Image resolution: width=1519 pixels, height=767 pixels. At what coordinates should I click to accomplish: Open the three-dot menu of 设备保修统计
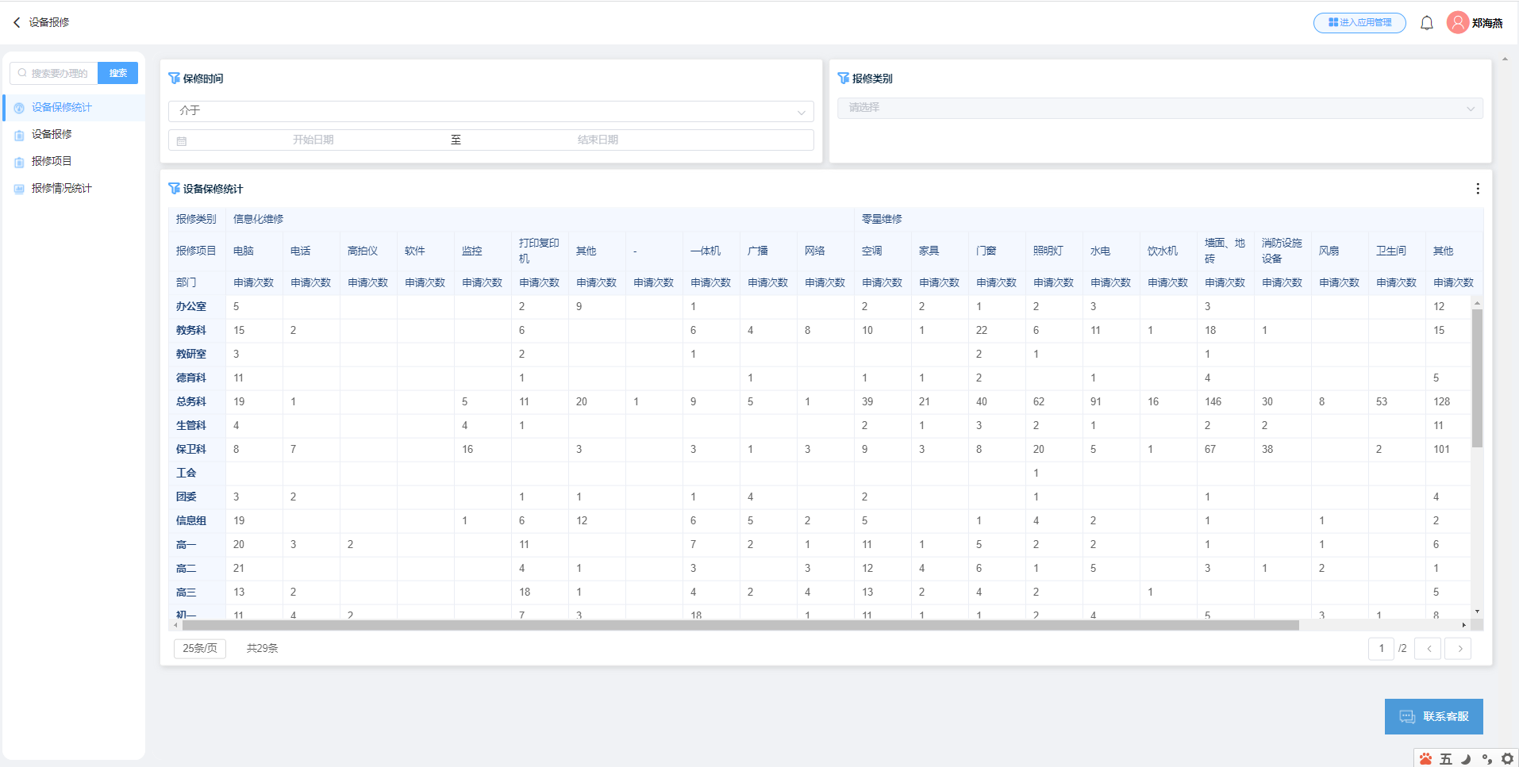1477,189
